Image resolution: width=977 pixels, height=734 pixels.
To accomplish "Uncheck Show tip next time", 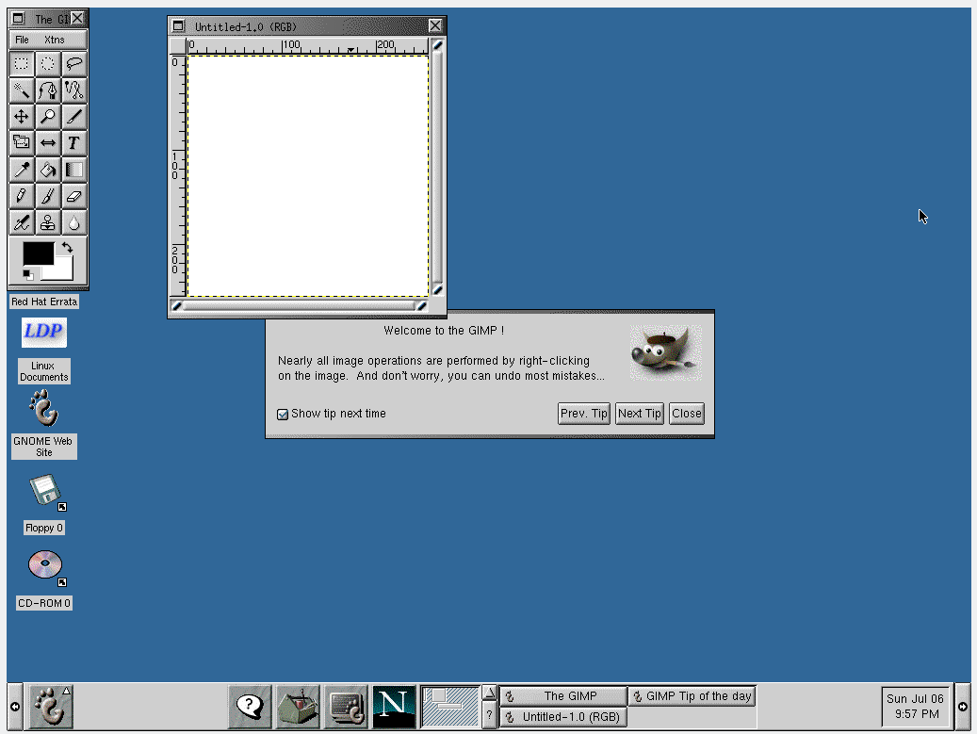I will coord(283,414).
